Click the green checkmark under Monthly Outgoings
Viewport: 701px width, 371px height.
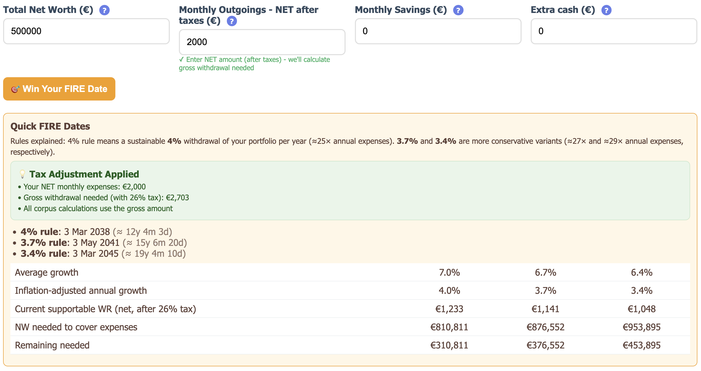(x=182, y=59)
